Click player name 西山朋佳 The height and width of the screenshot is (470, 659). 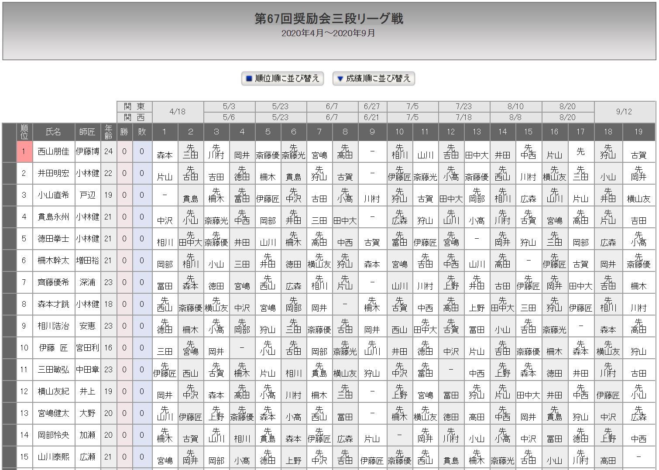click(x=53, y=151)
